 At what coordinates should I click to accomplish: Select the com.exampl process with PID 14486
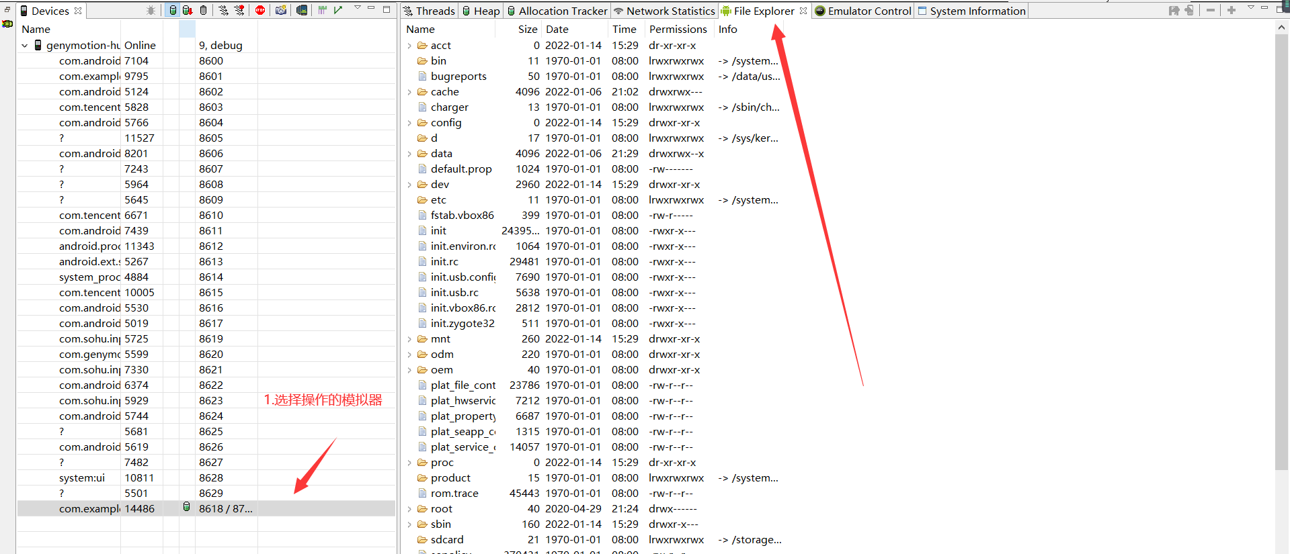click(206, 508)
